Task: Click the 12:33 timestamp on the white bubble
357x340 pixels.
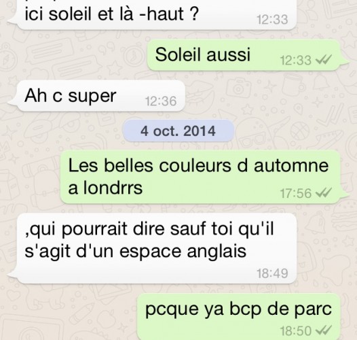Action: [x=272, y=20]
